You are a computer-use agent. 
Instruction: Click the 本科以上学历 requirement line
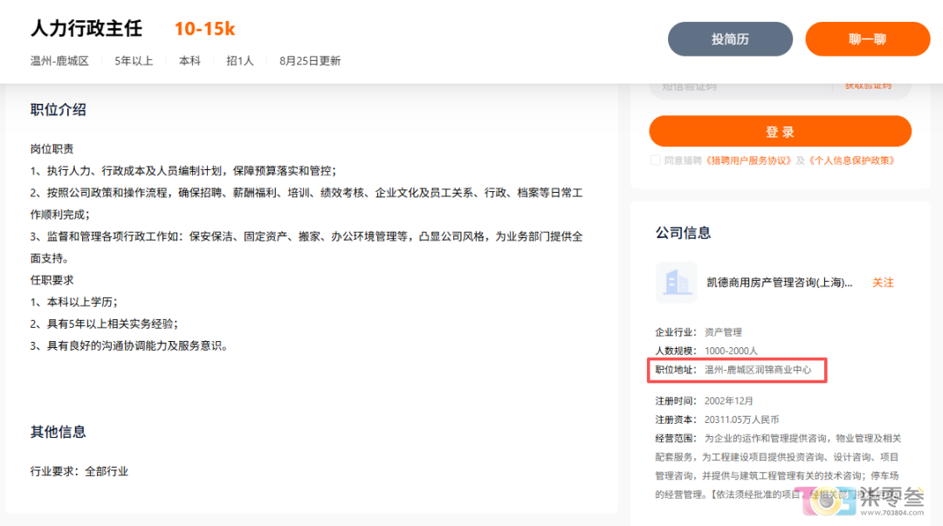click(74, 302)
